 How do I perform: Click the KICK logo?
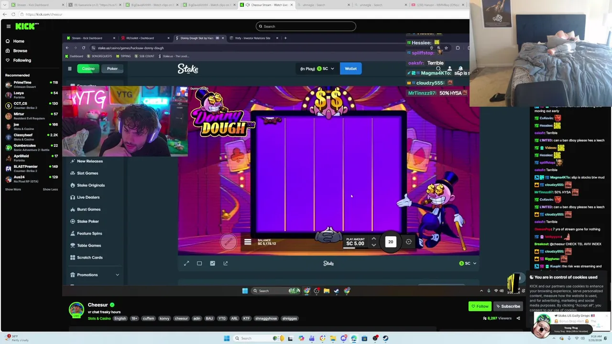coord(25,26)
